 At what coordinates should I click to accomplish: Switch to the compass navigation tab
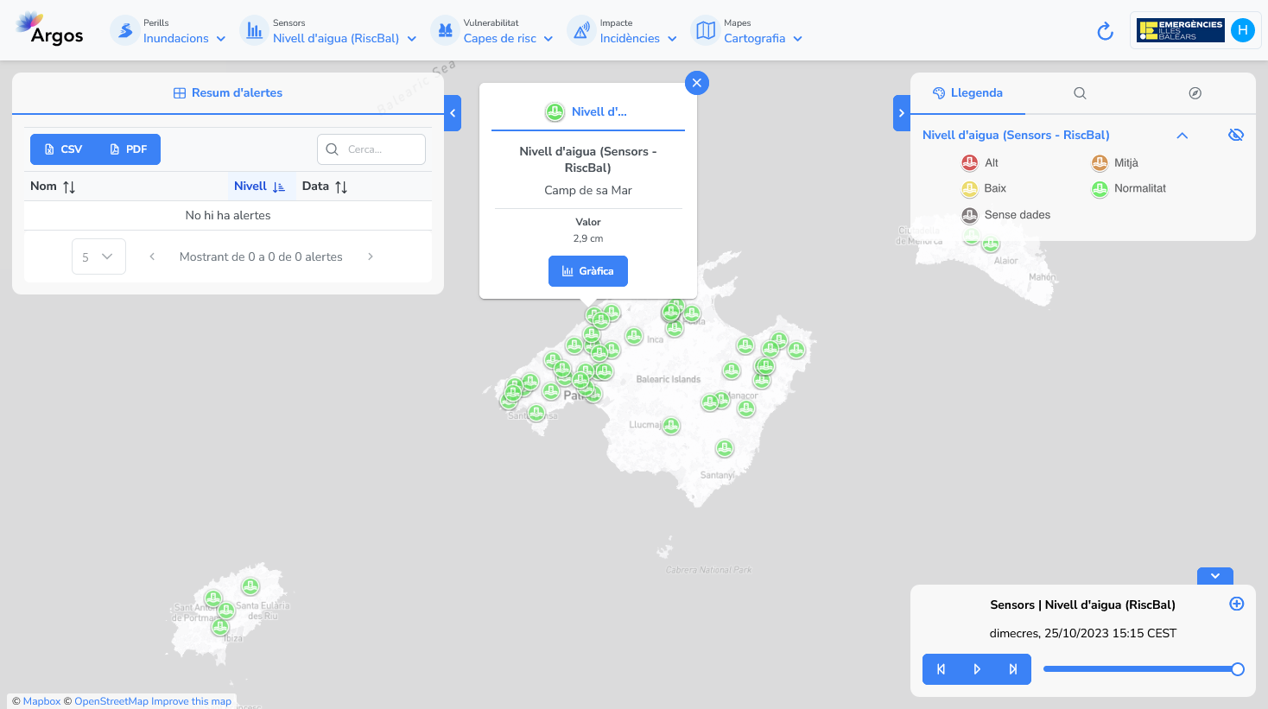click(1195, 92)
